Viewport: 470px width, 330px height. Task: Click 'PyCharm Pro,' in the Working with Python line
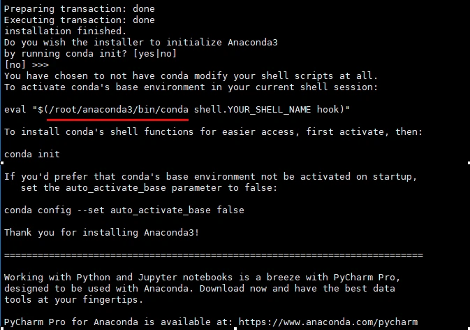click(x=367, y=278)
